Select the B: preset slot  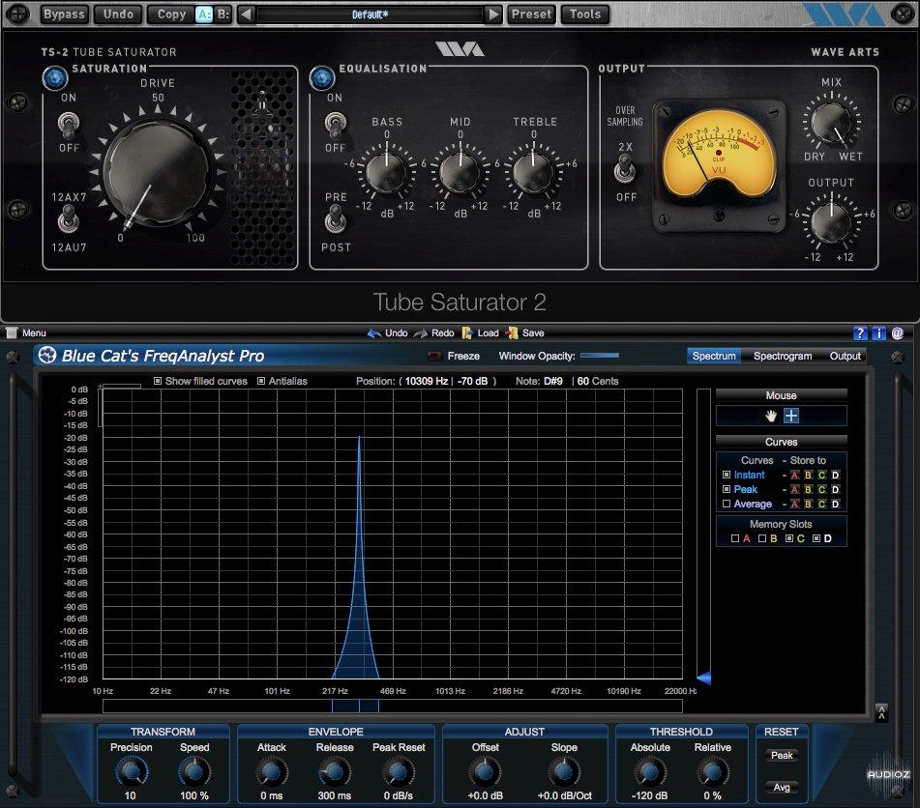[223, 14]
